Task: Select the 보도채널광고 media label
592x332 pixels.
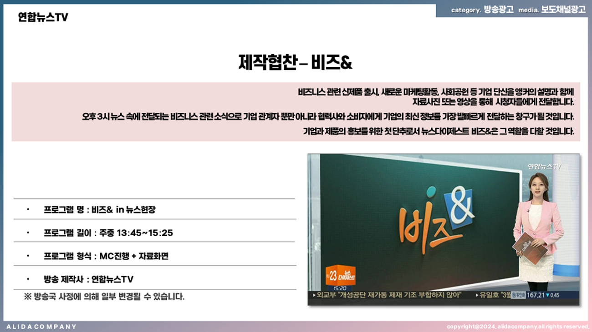Action: click(x=563, y=10)
